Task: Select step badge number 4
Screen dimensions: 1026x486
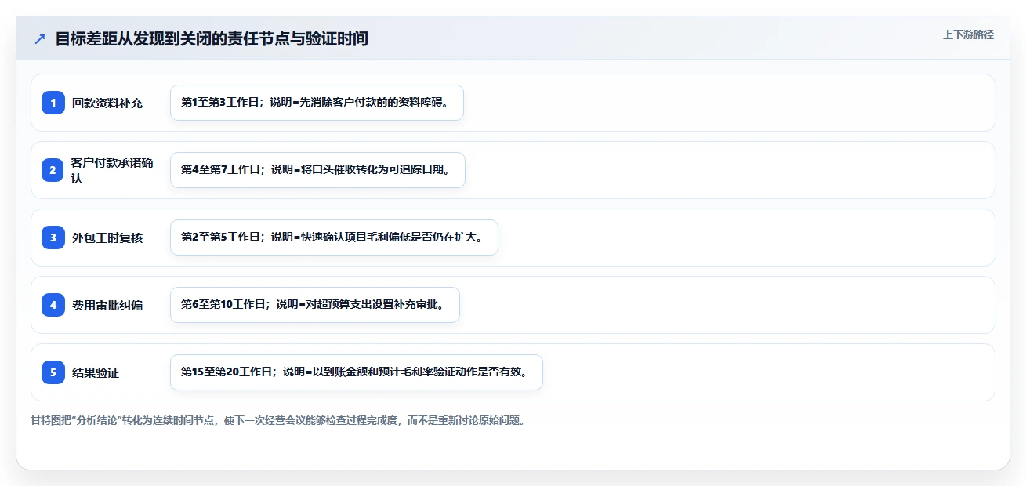Action: click(53, 305)
